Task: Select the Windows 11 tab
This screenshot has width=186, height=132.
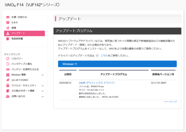Action: [x=117, y=64]
